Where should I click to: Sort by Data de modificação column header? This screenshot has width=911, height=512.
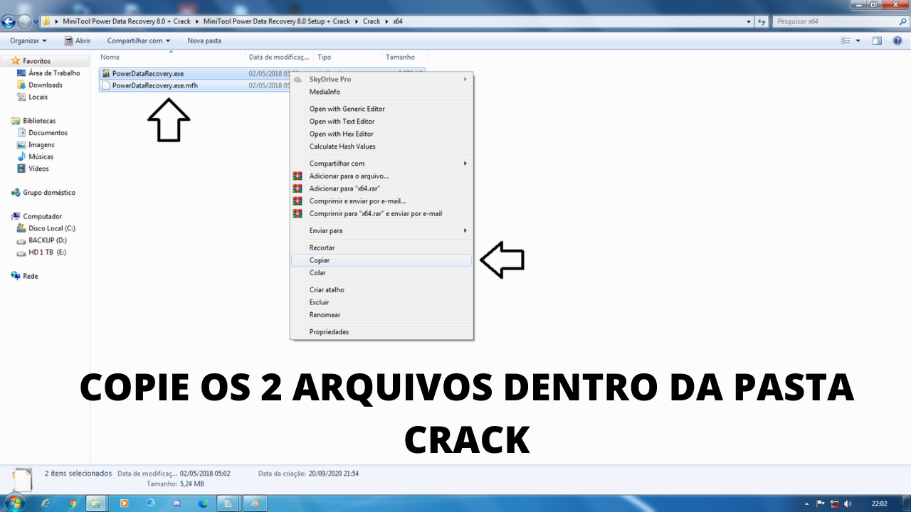(x=280, y=57)
